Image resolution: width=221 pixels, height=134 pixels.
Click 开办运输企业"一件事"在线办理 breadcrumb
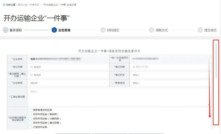(x=60, y=5)
